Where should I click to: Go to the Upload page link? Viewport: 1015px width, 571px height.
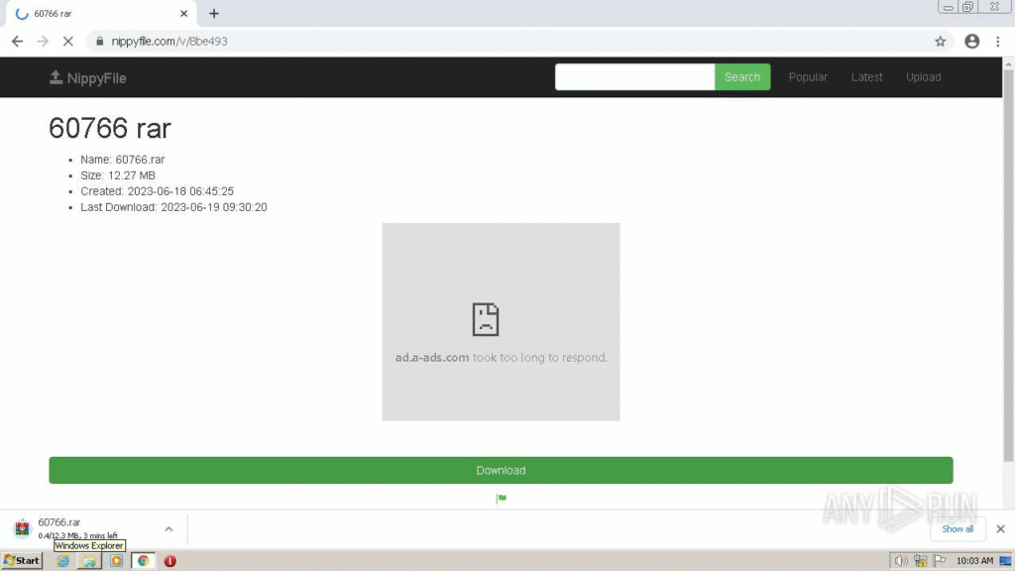(923, 77)
